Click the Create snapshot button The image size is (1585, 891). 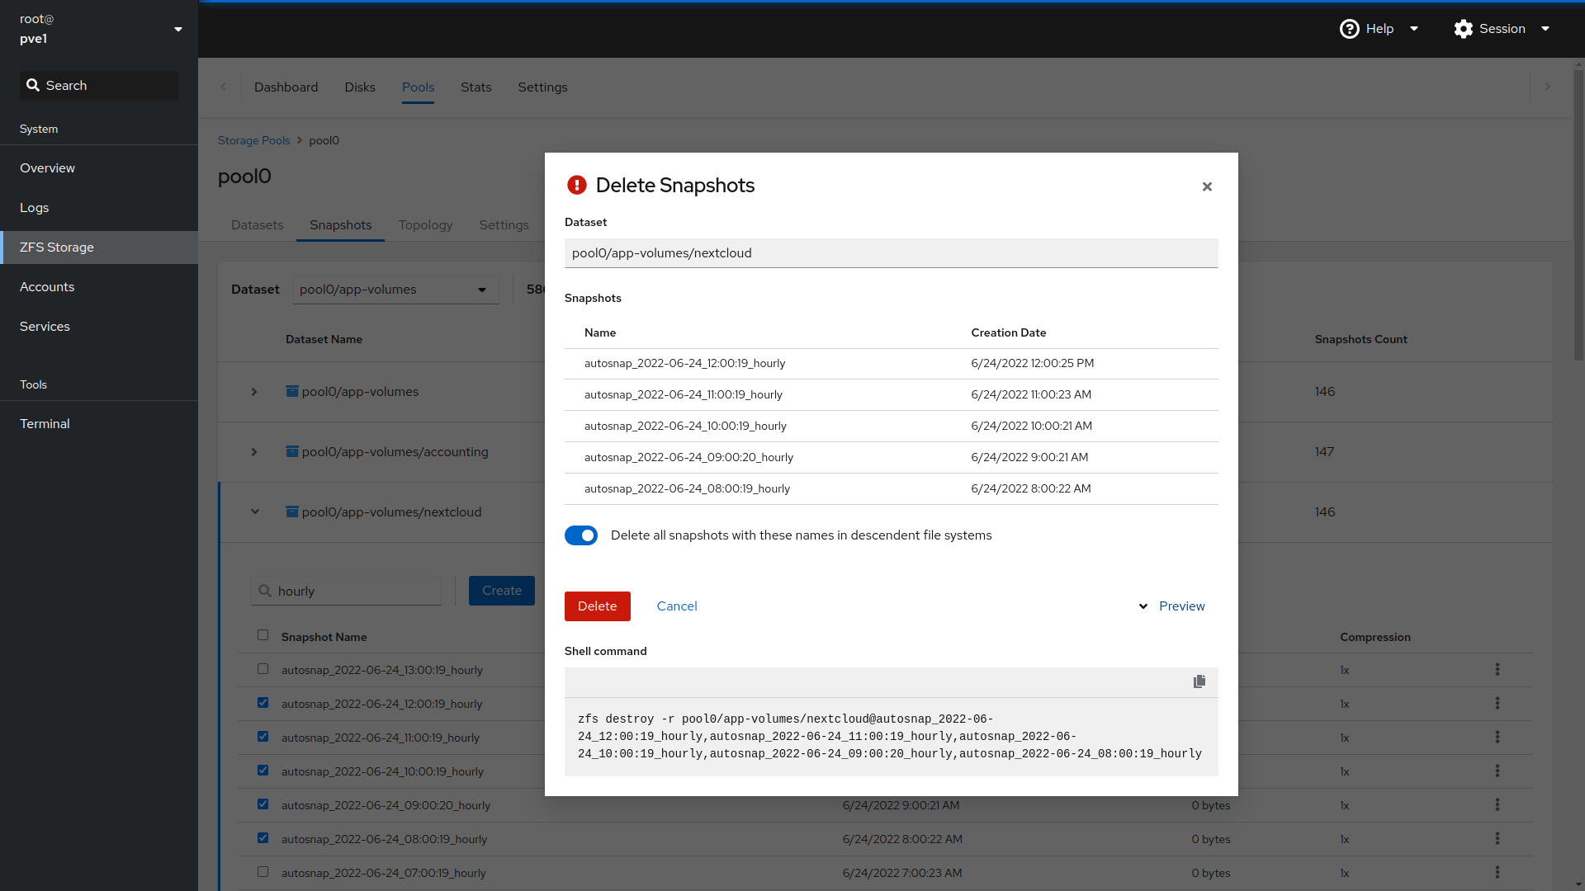502,591
